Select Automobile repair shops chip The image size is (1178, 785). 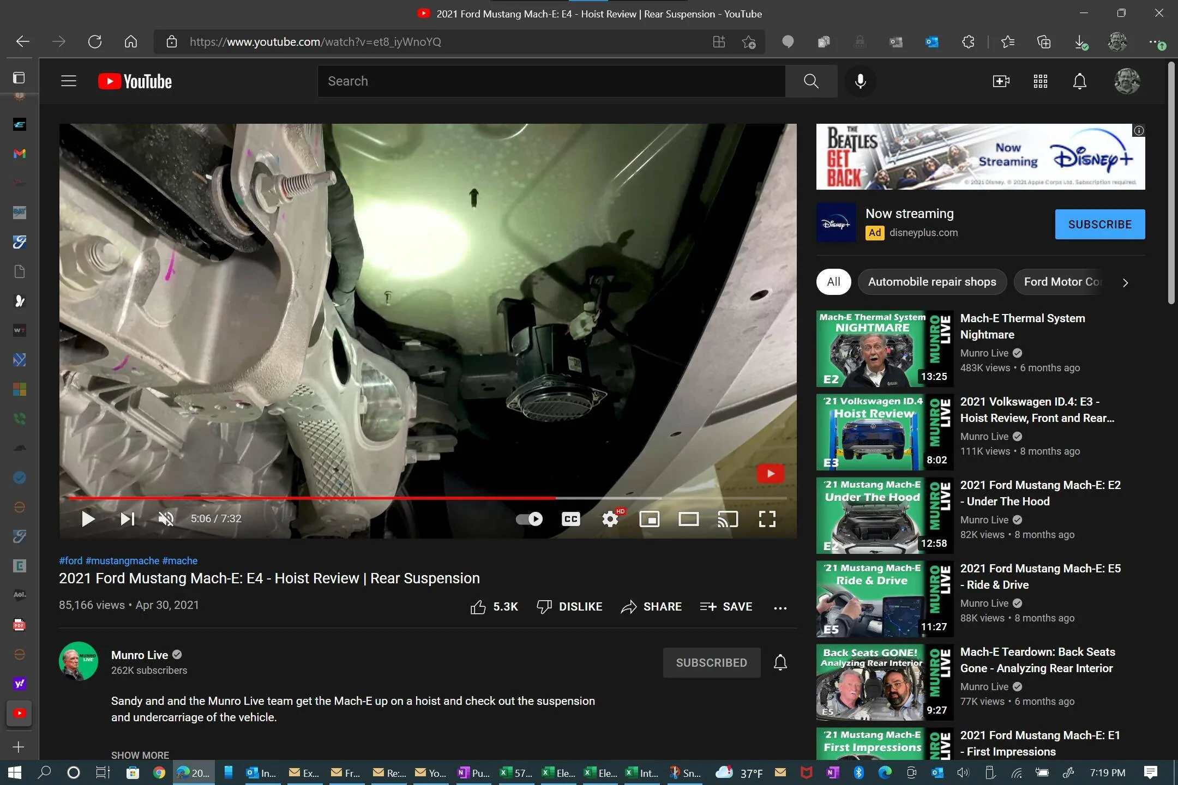coord(932,282)
